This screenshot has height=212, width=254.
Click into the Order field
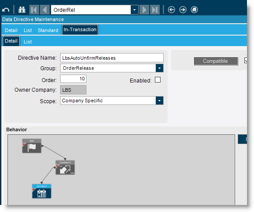tap(73, 79)
